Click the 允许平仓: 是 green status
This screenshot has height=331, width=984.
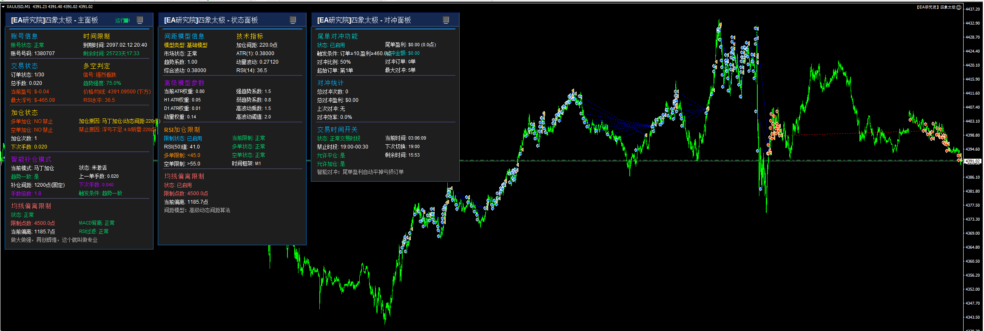click(x=331, y=155)
